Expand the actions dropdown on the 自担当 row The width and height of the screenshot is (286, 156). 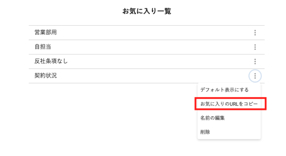coord(255,47)
